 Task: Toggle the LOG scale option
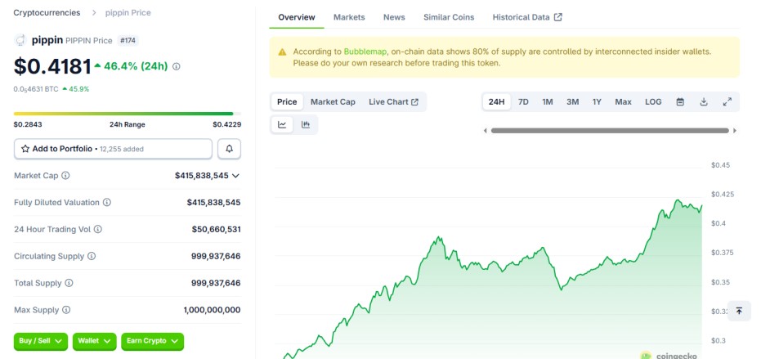(653, 102)
